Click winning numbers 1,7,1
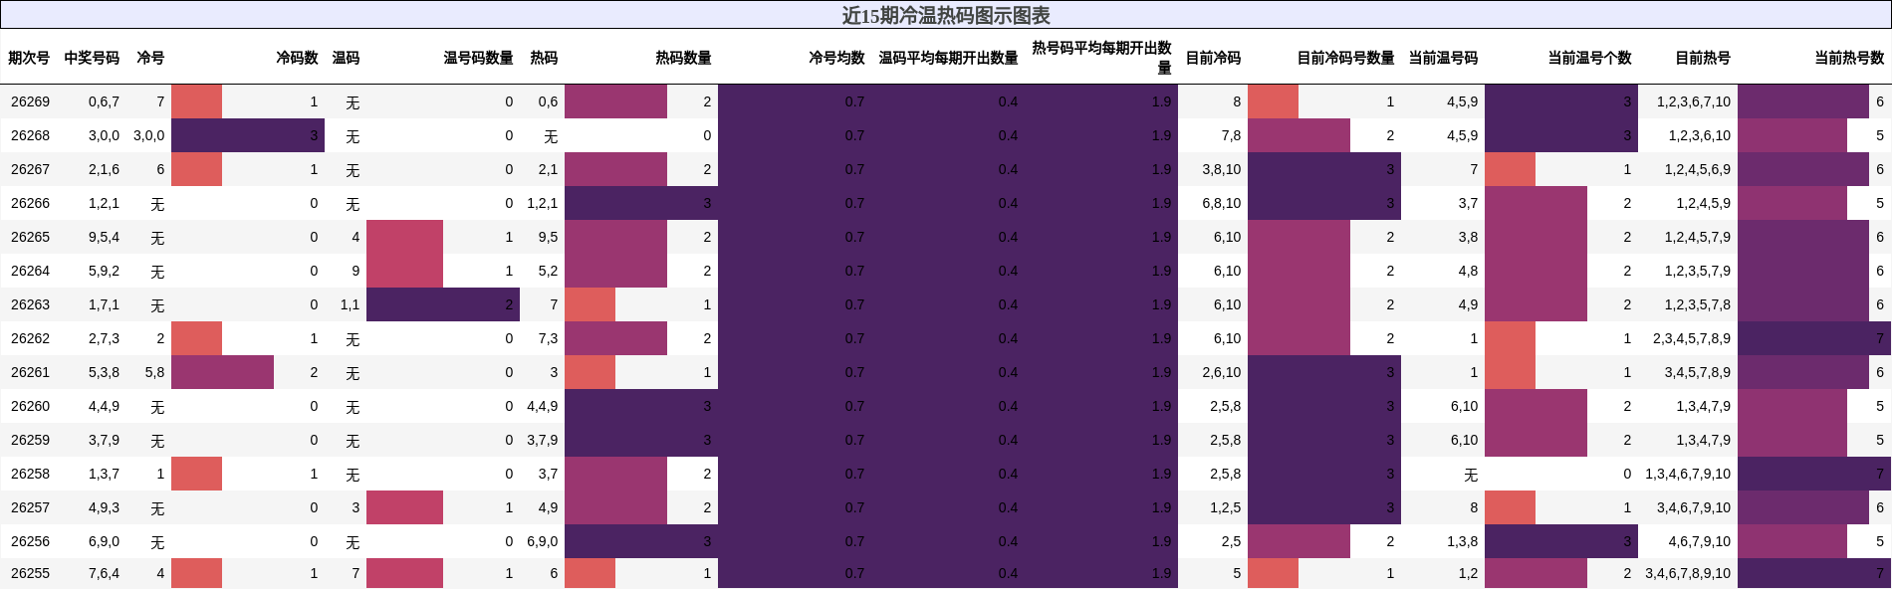This screenshot has width=1892, height=589. click(x=104, y=304)
